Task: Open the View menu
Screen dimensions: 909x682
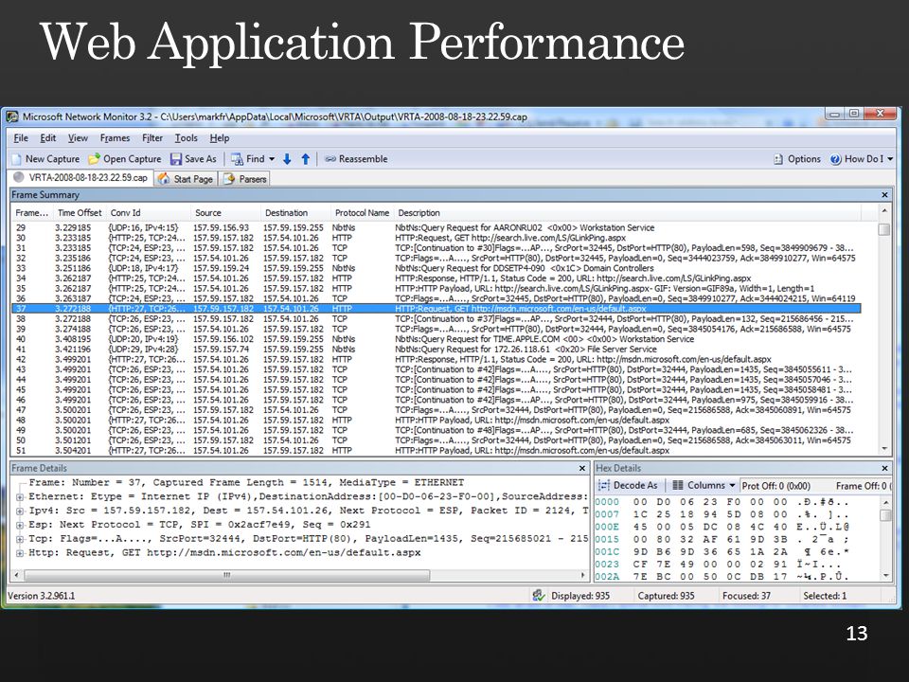Action: 78,138
